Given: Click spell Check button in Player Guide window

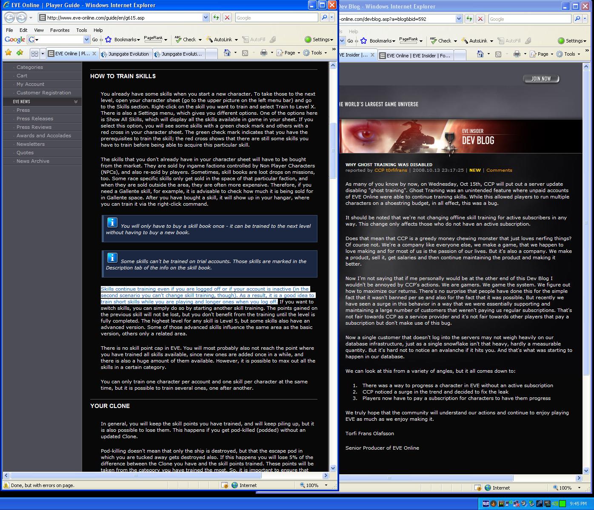Looking at the screenshot, I should 185,40.
